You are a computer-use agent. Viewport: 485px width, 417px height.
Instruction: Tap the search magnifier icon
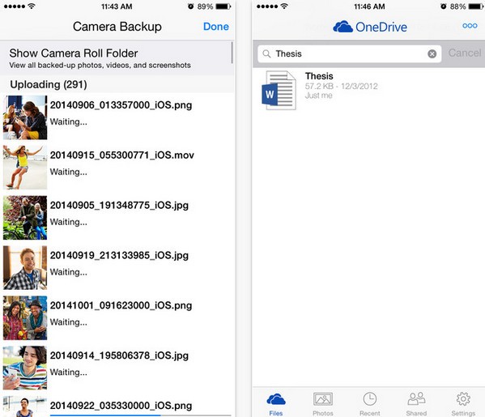point(266,54)
